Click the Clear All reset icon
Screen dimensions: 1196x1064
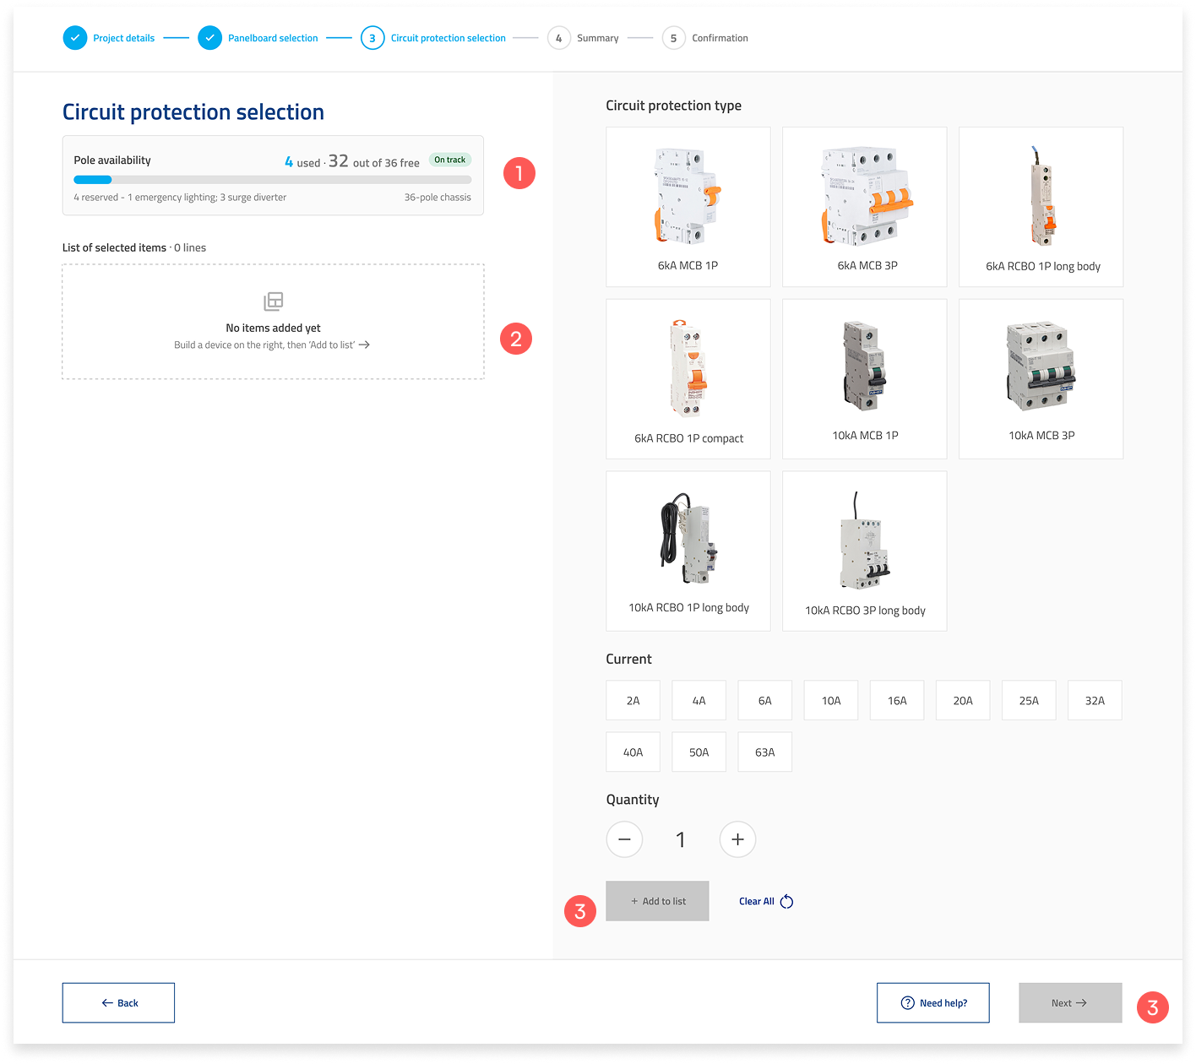(x=786, y=901)
